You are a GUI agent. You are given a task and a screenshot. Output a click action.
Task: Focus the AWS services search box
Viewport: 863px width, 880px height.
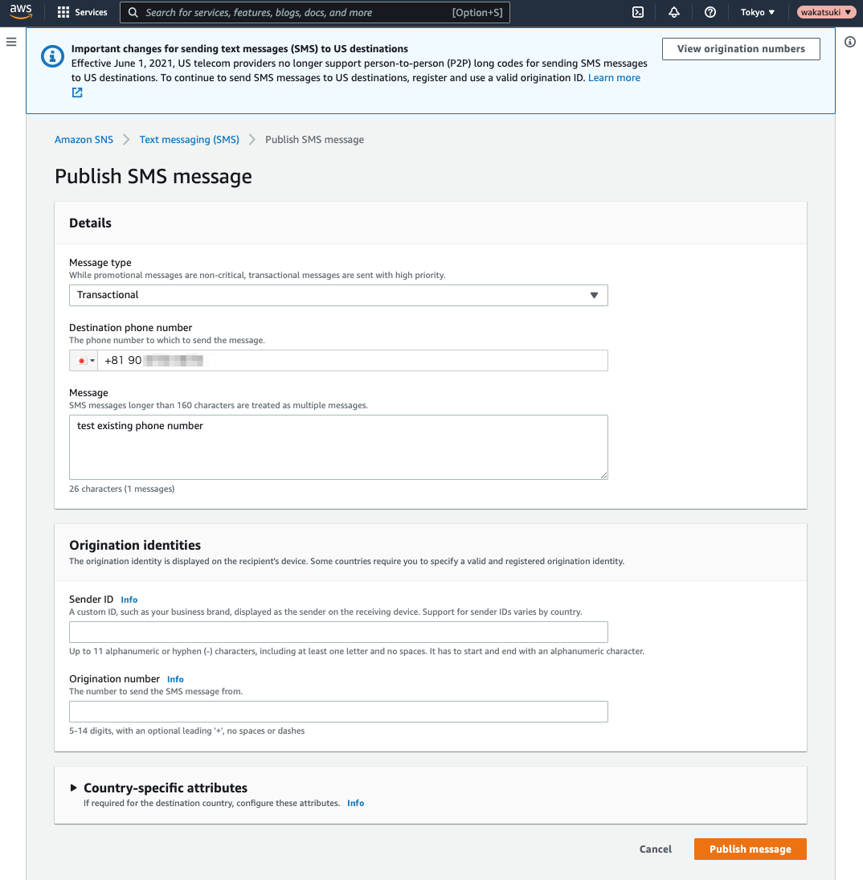[315, 12]
